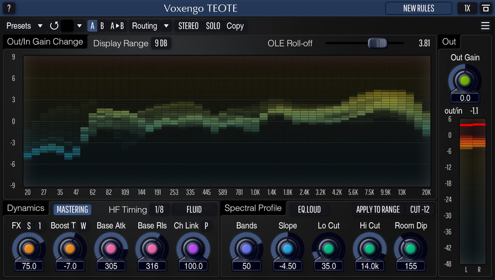Select the A state slot
The height and width of the screenshot is (280, 495).
tap(93, 26)
